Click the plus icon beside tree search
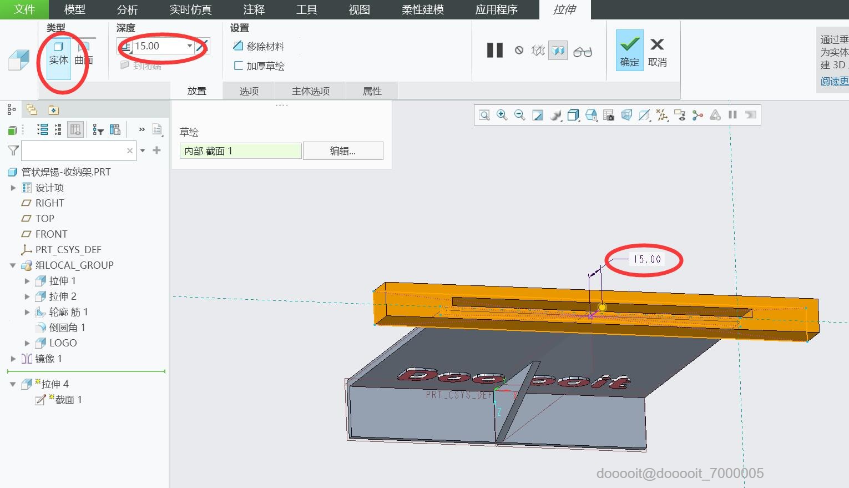Viewport: 849px width, 488px height. click(x=157, y=150)
